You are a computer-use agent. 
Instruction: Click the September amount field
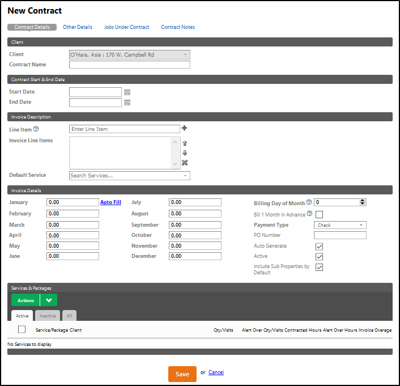coord(195,225)
